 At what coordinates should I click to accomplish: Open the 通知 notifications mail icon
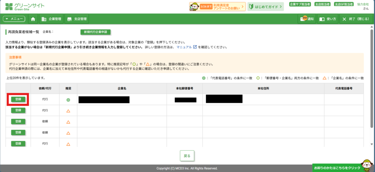pos(307,19)
